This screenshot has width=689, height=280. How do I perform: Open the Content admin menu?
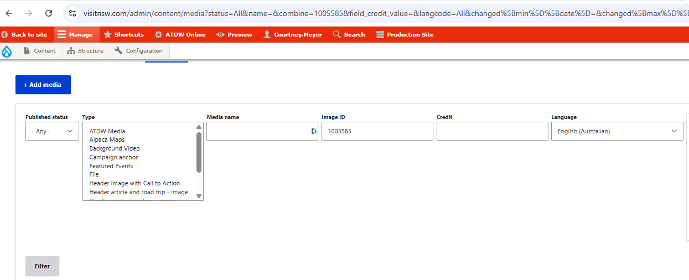point(39,51)
